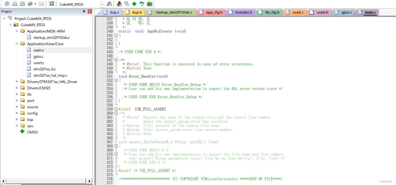Close the Project panel with red X
This screenshot has height=185, width=396.
90,11
